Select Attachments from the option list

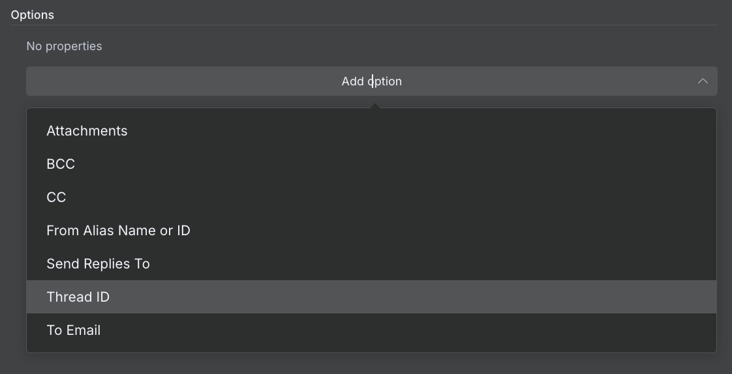pos(87,131)
